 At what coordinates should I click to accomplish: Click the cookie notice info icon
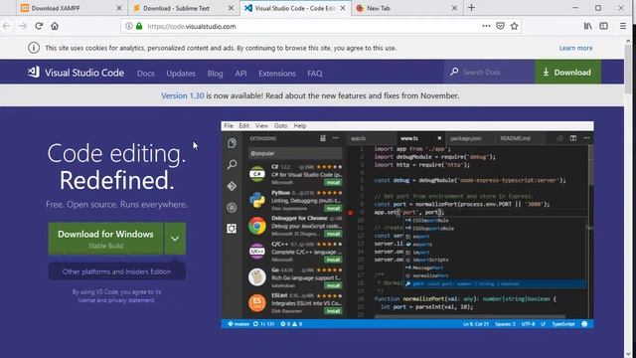pyautogui.click(x=34, y=48)
